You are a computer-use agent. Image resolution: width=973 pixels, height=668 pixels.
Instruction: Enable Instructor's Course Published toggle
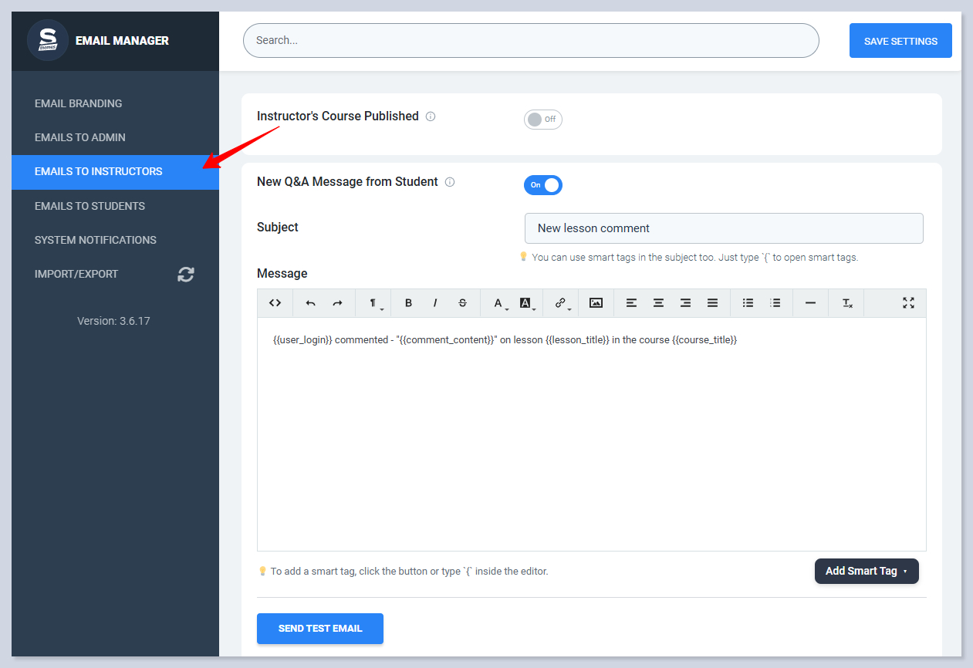tap(542, 120)
